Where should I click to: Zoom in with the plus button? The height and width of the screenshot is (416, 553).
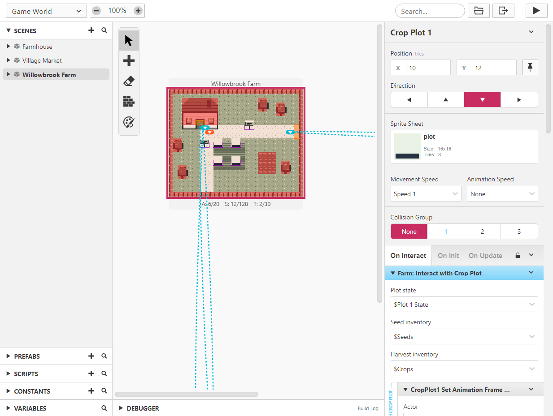138,11
